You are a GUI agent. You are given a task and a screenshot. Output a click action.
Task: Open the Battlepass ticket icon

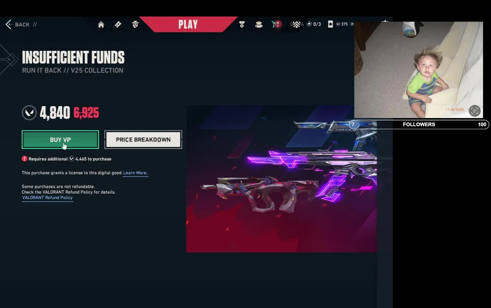point(118,24)
